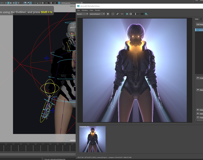Switch to the Post tab

[197, 19]
